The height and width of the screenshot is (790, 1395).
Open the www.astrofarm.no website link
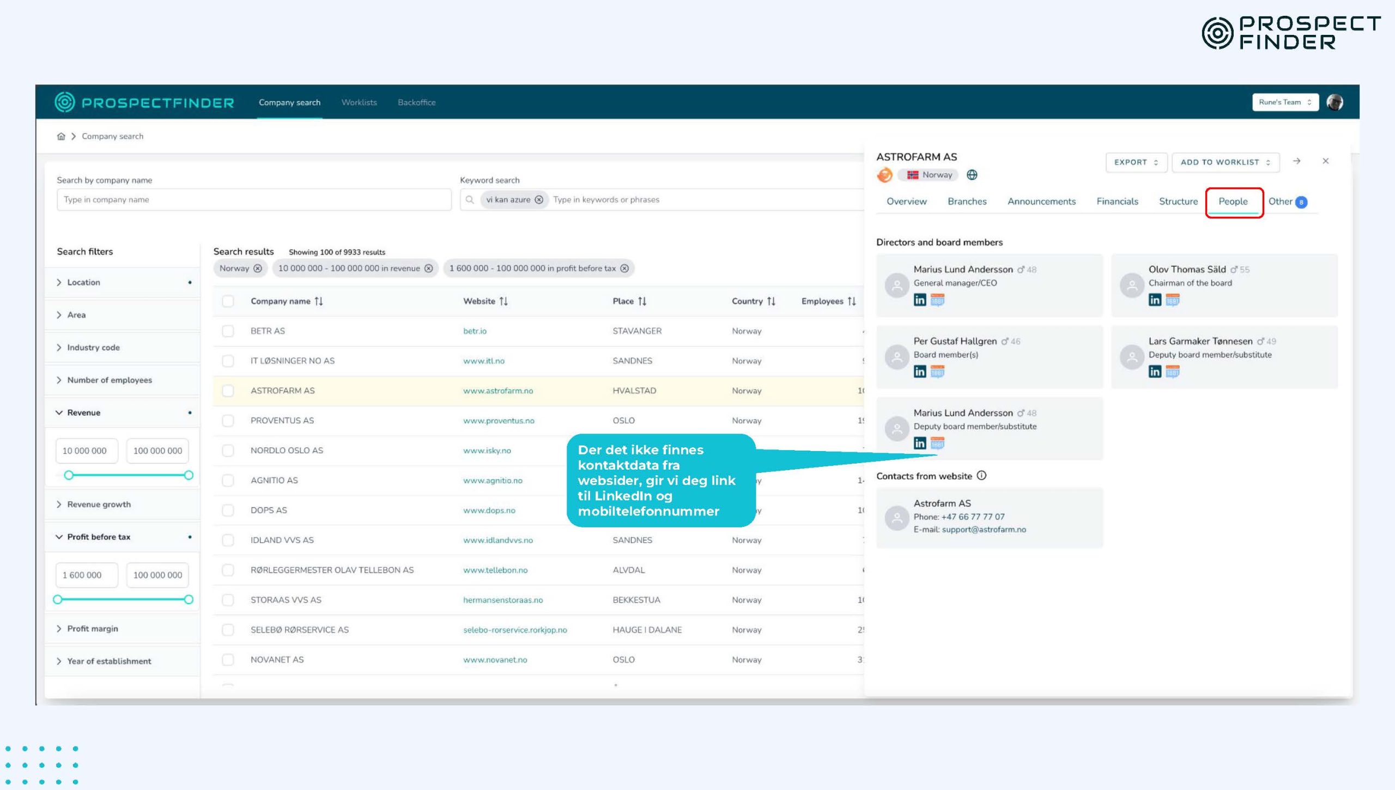(x=498, y=391)
